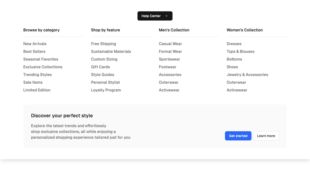The width and height of the screenshot is (310, 193).
Task: Select Sustainable Materials link
Action: point(111,51)
